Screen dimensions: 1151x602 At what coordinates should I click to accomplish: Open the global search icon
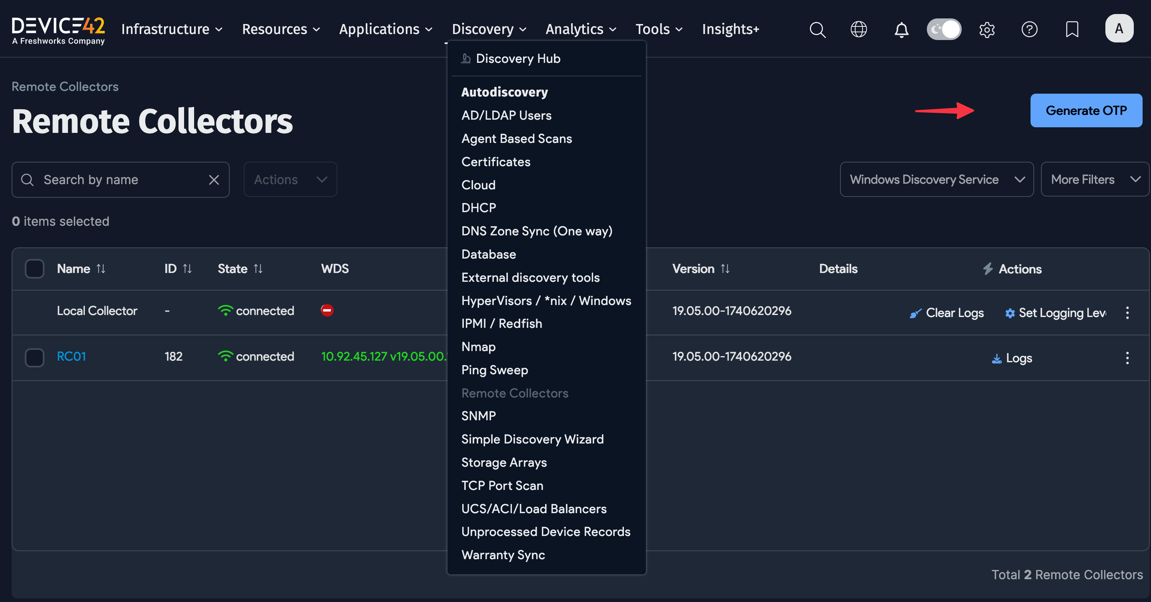point(817,30)
